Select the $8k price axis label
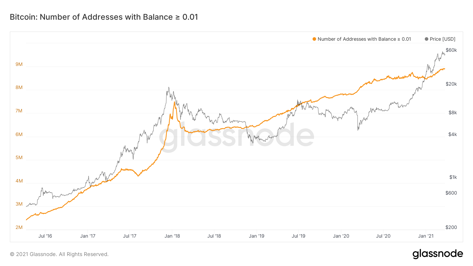This screenshot has height=266, width=473. (453, 113)
